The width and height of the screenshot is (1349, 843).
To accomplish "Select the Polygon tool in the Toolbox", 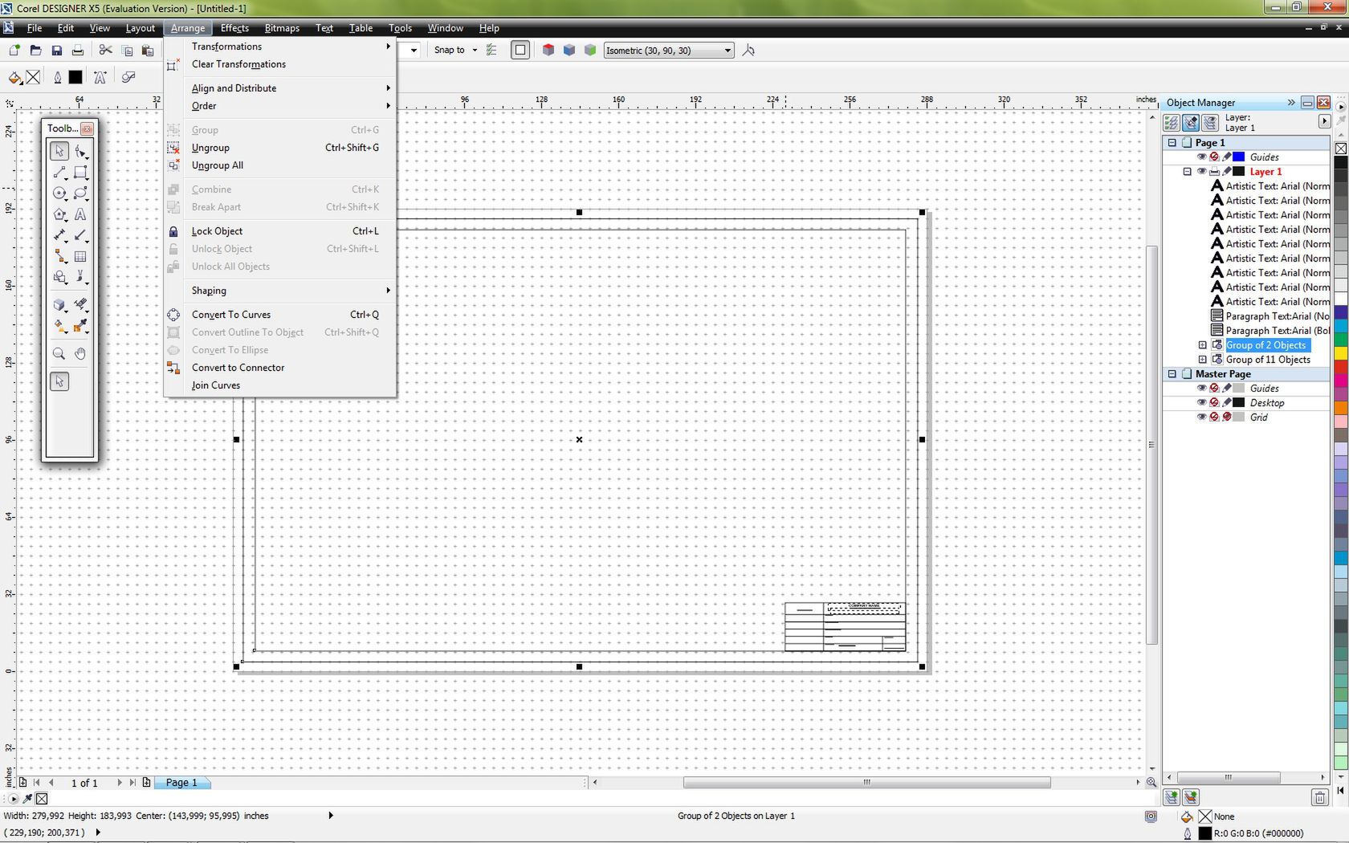I will [59, 214].
